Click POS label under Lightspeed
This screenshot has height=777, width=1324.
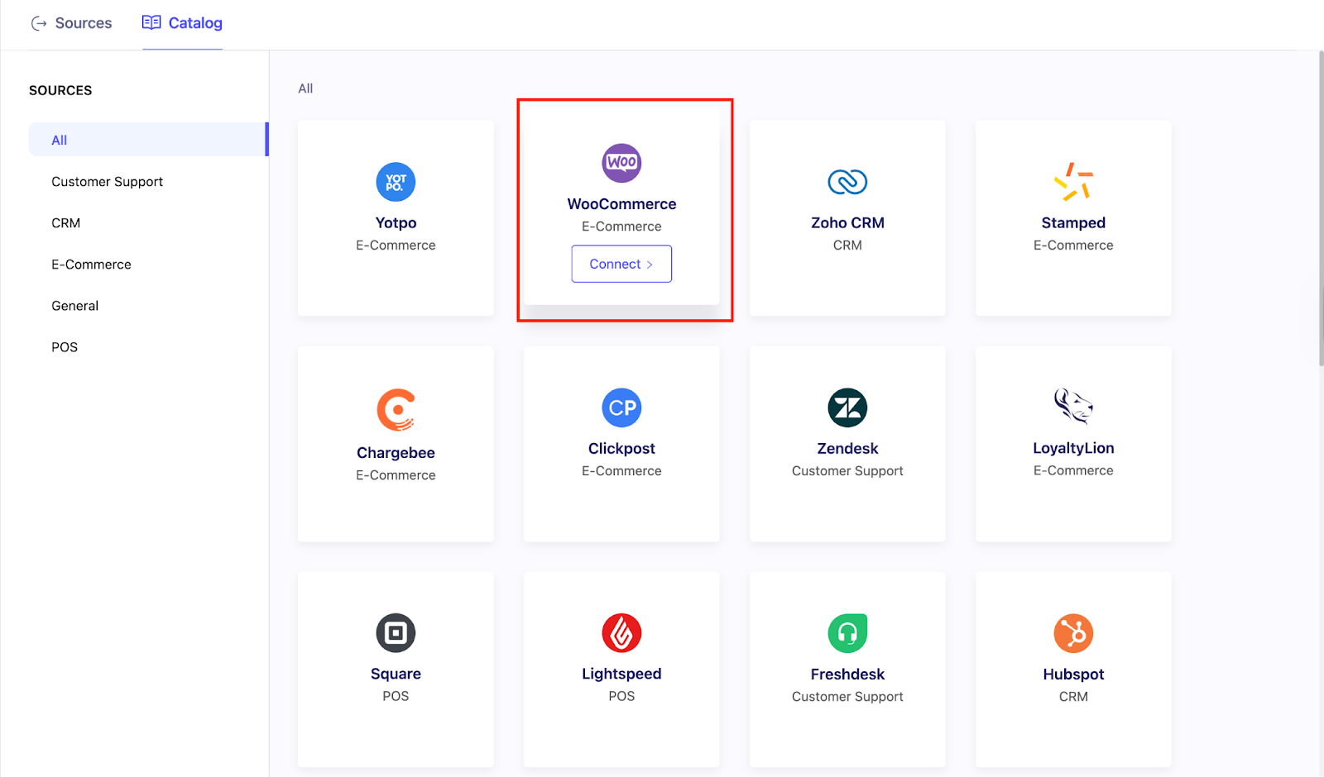621,697
